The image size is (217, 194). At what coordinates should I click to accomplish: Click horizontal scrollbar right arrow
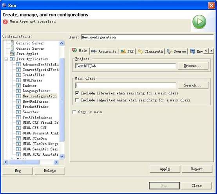56,162
